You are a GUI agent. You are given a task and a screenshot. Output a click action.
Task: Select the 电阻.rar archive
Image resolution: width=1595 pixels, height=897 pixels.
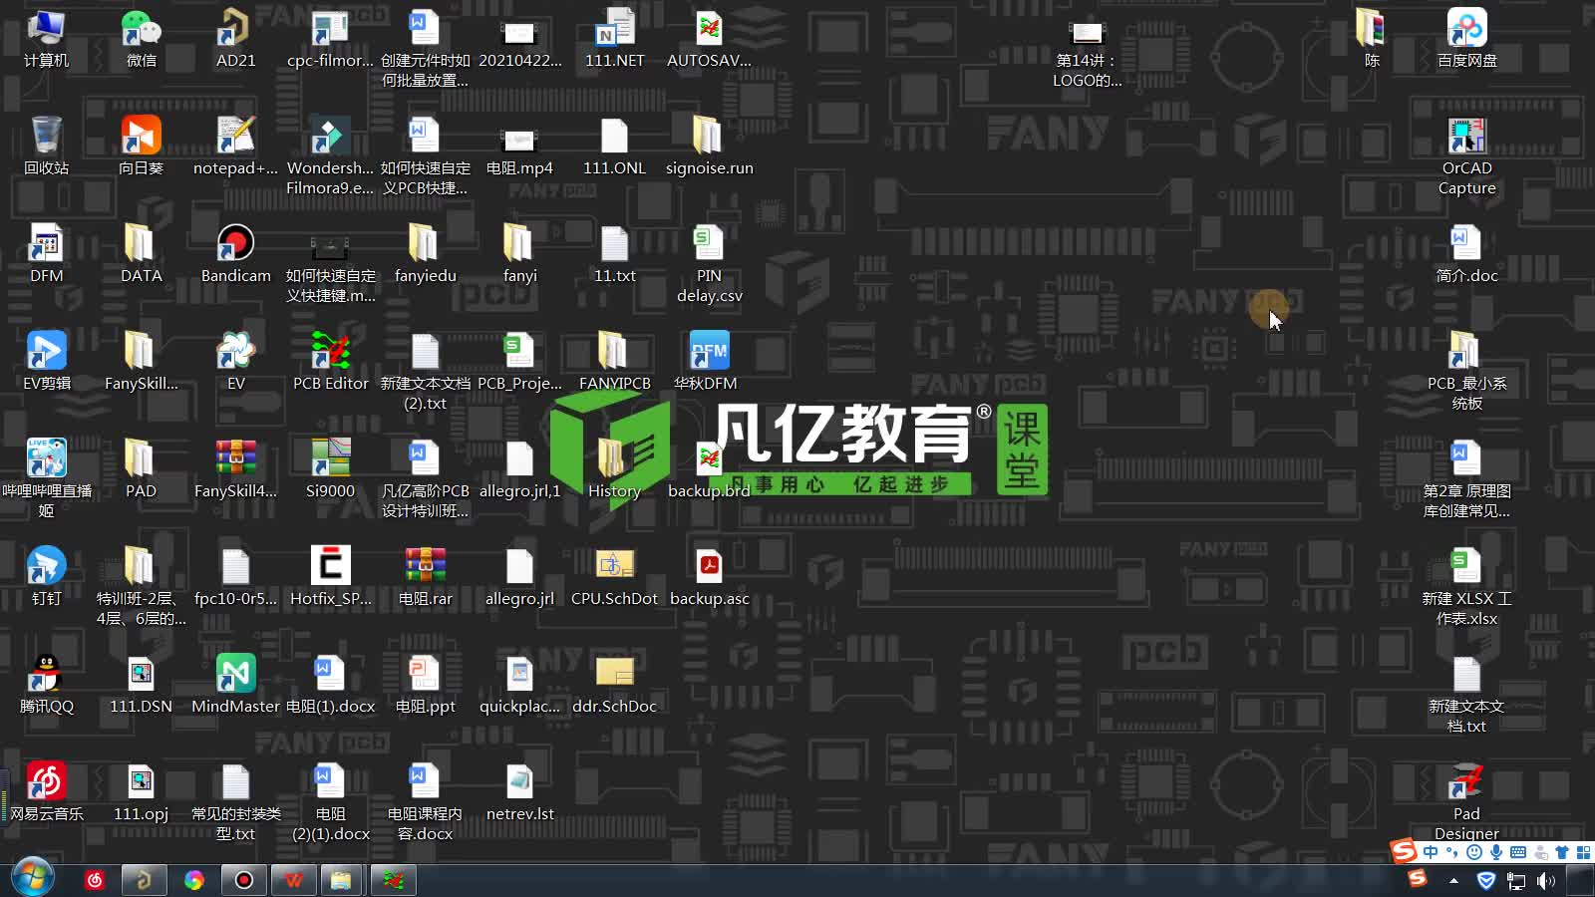pos(425,576)
